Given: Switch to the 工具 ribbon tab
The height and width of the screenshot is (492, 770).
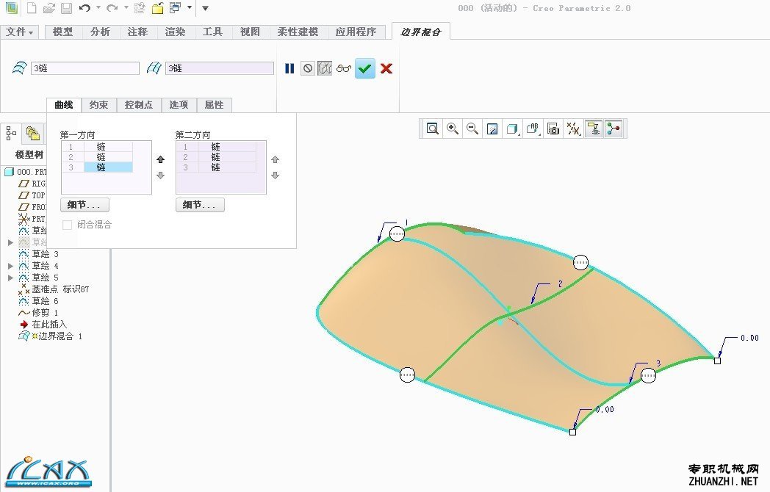Looking at the screenshot, I should coord(212,32).
